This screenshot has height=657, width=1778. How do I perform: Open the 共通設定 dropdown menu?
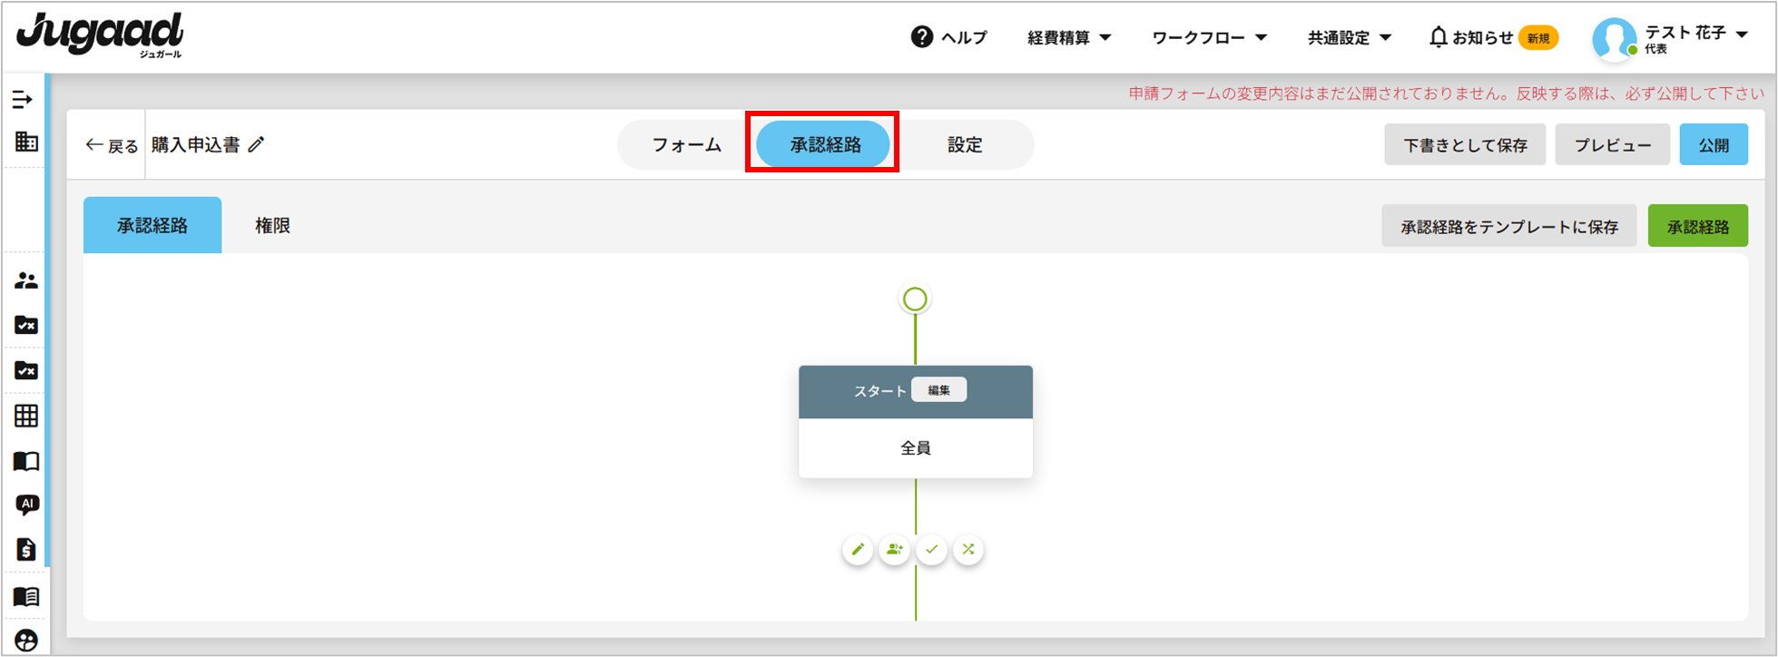tap(1349, 38)
